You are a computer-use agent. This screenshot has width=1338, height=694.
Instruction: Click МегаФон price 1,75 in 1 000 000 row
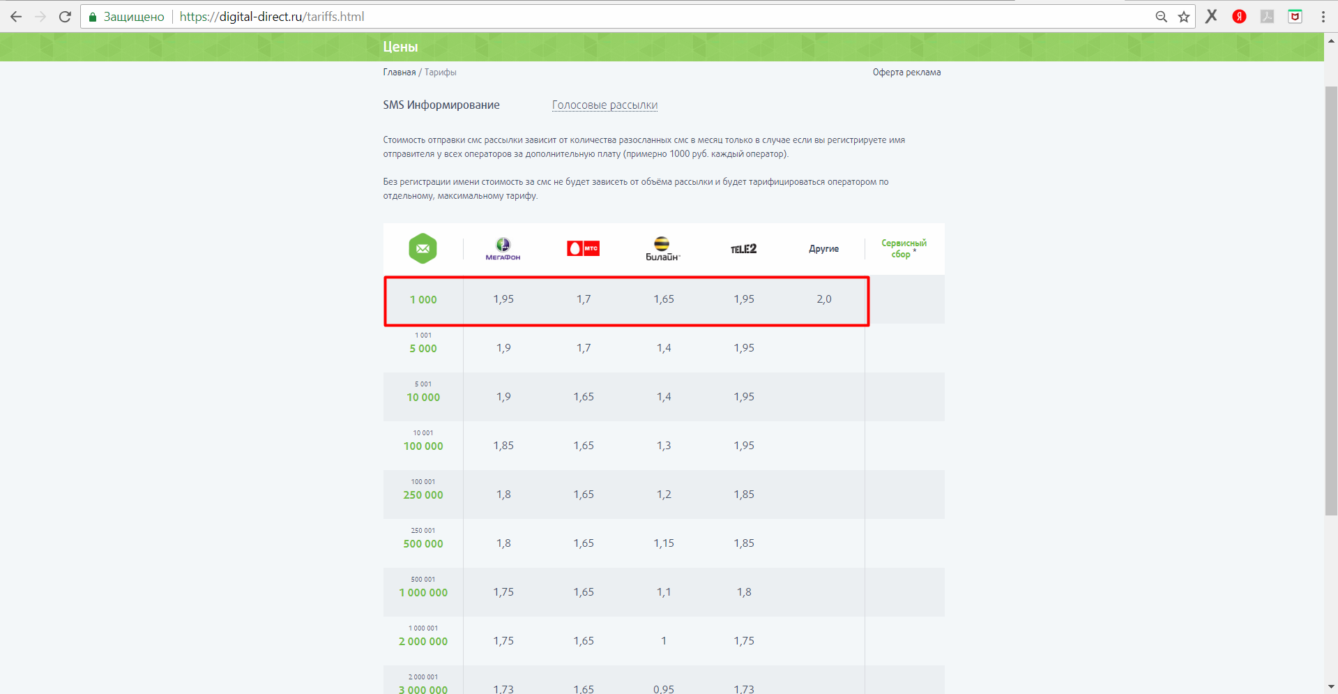coord(503,592)
